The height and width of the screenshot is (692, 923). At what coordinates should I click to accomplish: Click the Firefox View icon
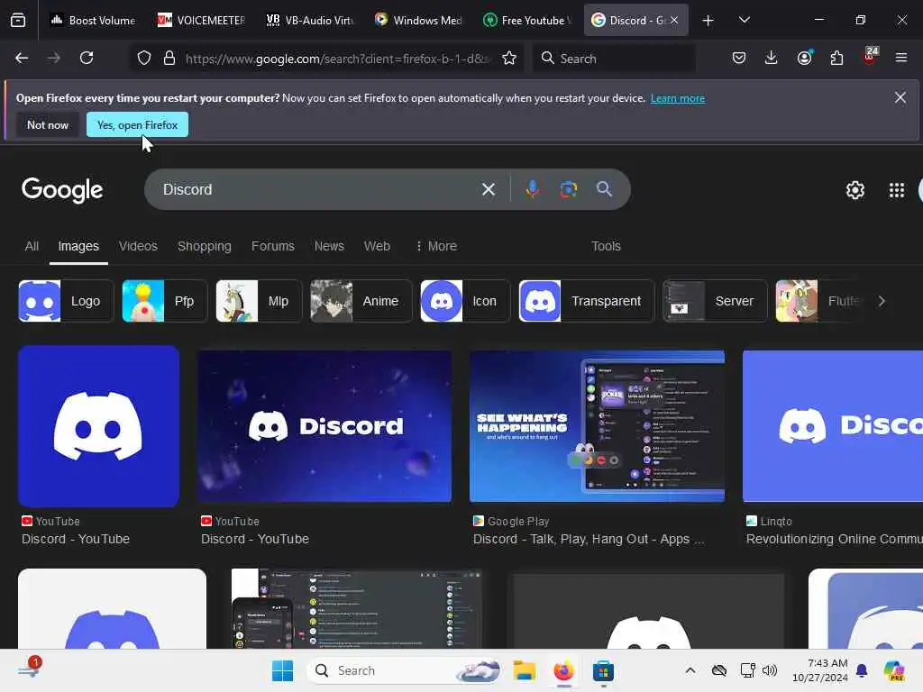(18, 21)
